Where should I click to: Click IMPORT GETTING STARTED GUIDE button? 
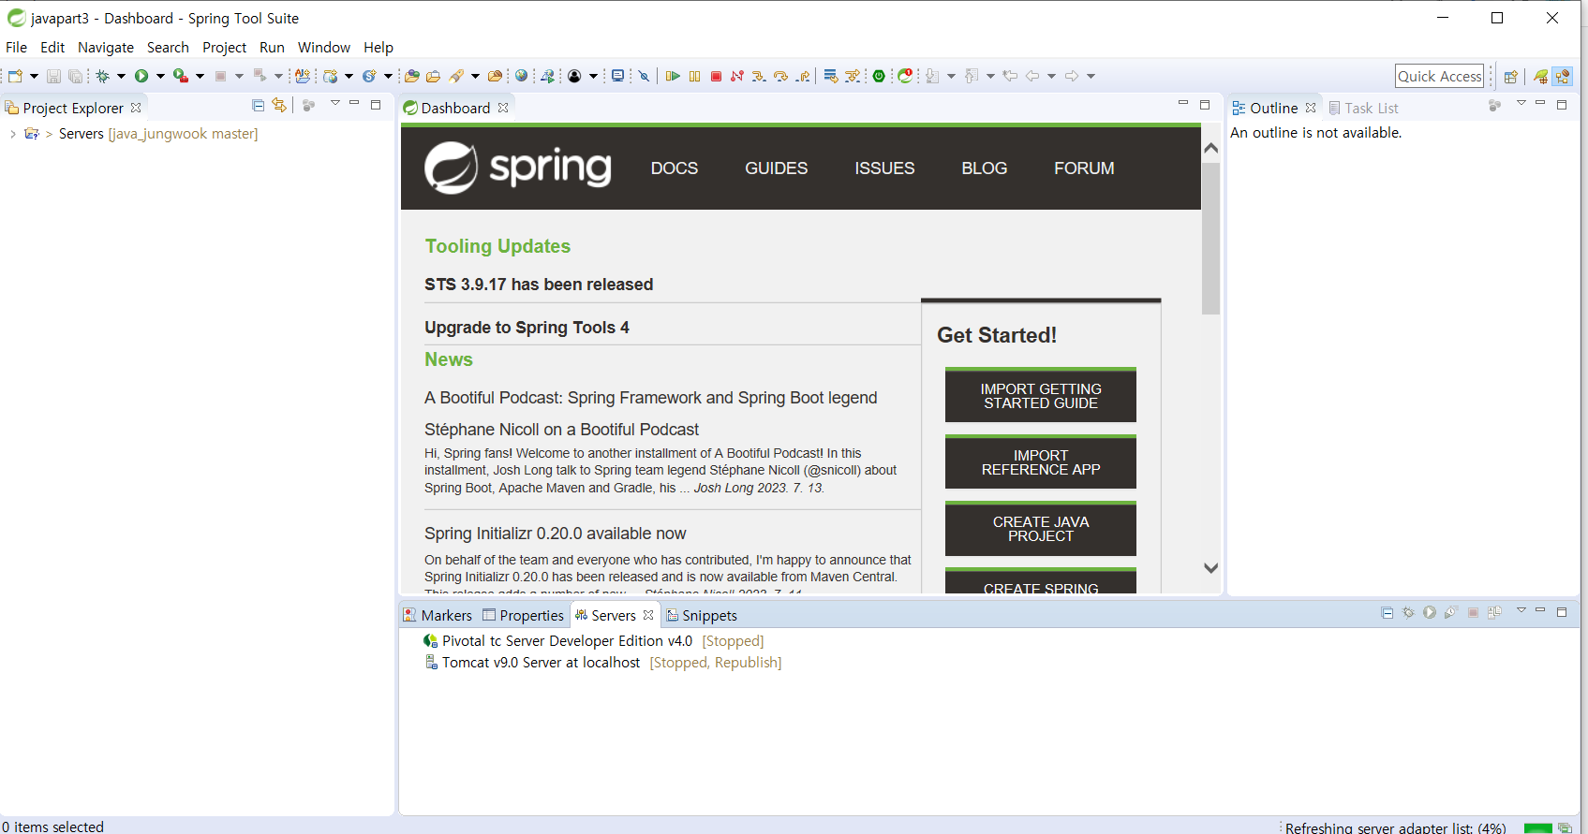pos(1041,396)
